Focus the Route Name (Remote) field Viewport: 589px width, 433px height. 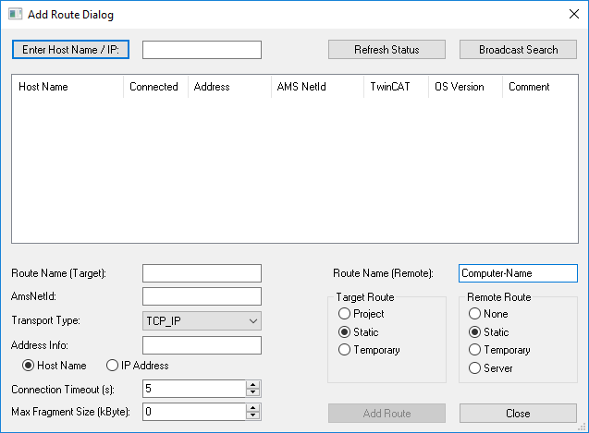coord(518,273)
